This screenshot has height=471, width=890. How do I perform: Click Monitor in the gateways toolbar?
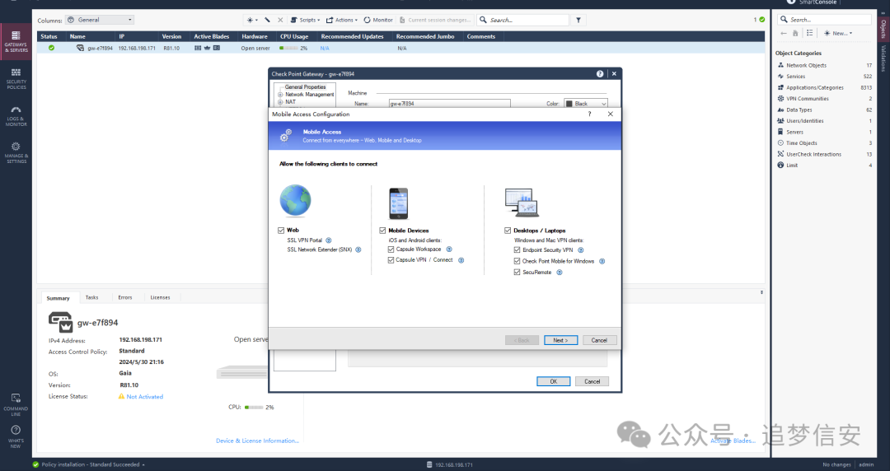tap(378, 20)
